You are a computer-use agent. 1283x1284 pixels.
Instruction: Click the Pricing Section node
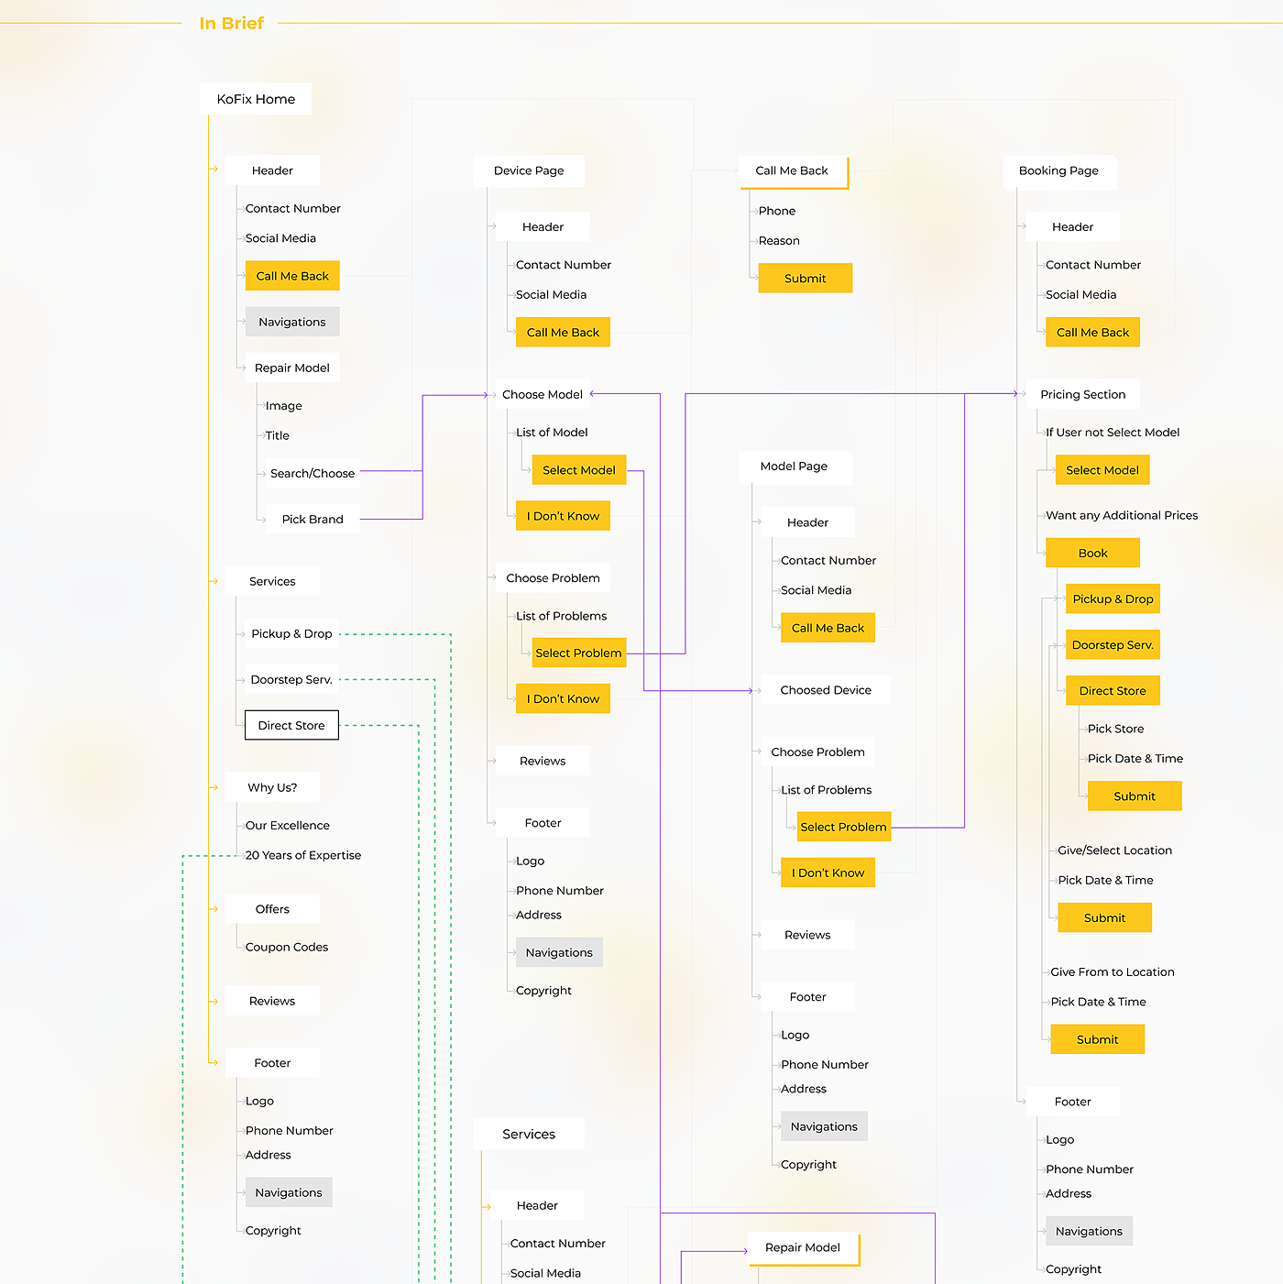[x=1082, y=395]
